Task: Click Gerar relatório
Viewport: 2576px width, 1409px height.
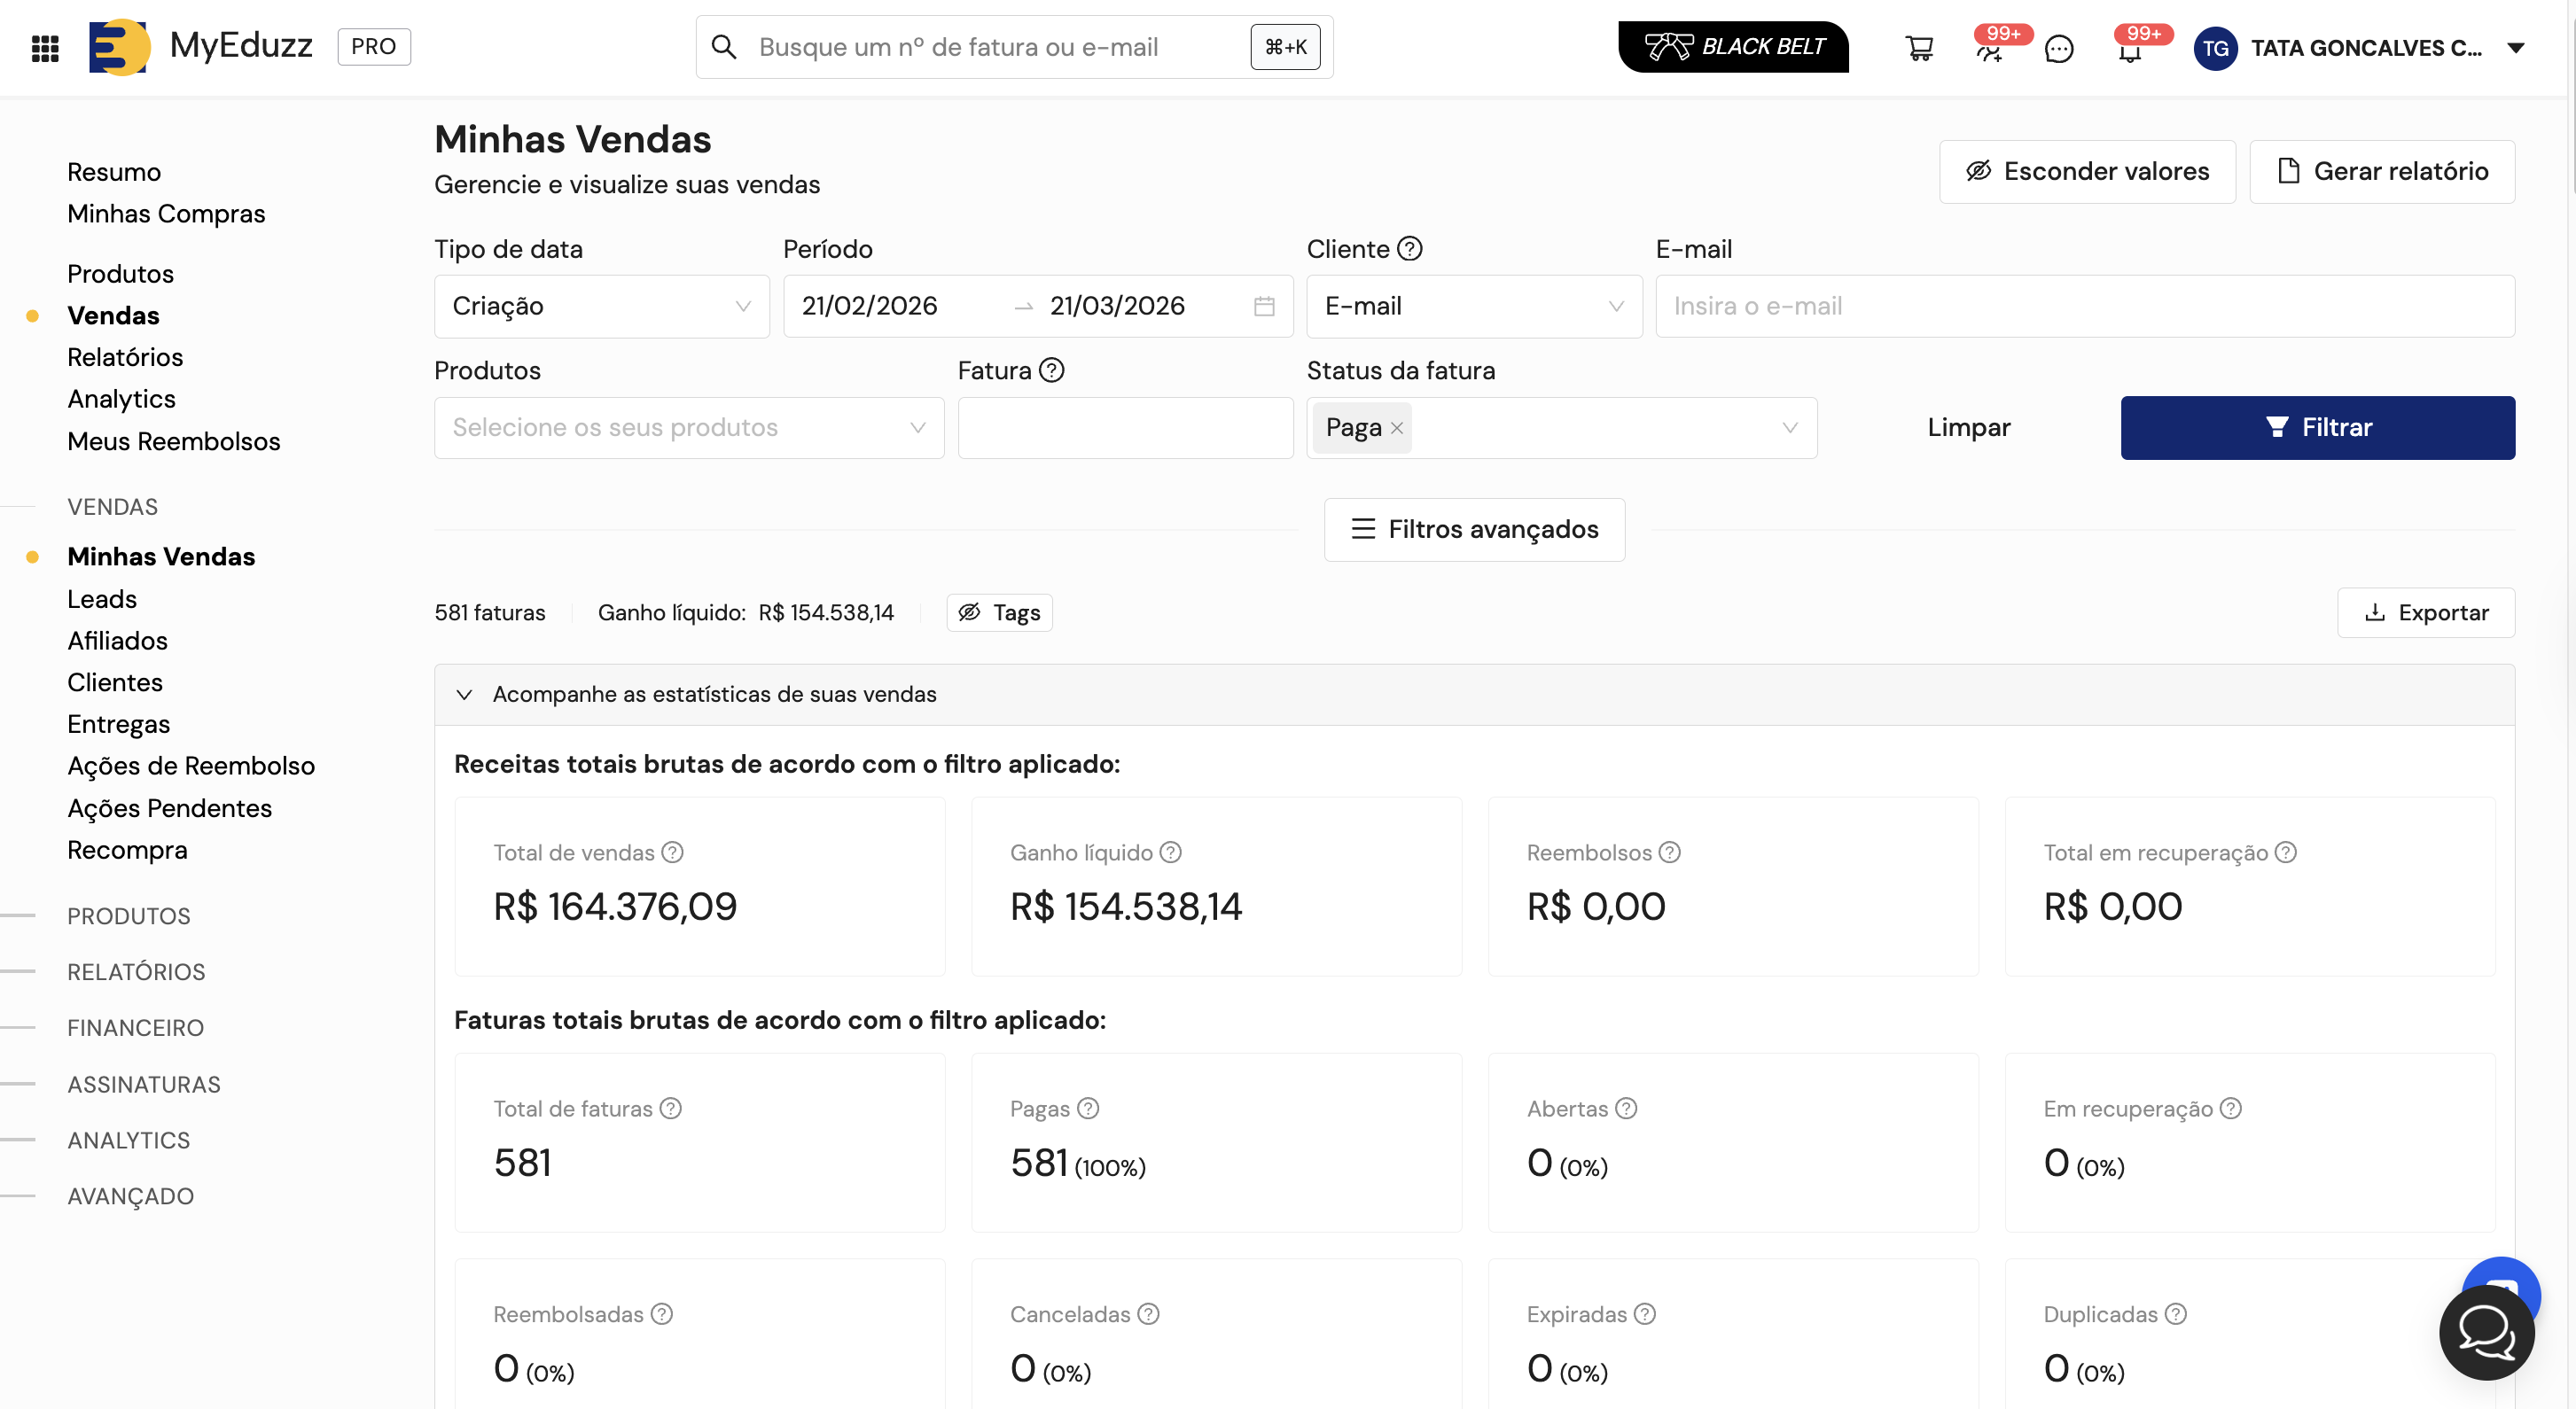Action: point(2383,171)
